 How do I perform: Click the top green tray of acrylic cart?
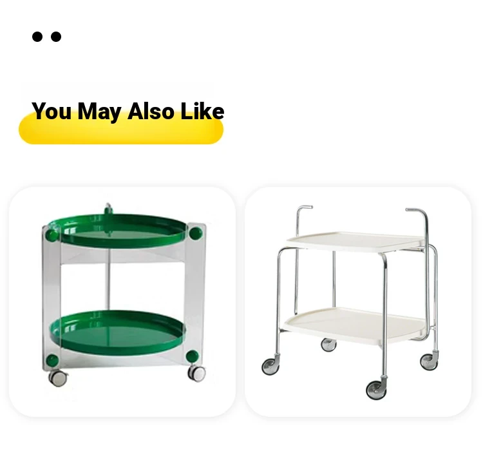point(117,231)
